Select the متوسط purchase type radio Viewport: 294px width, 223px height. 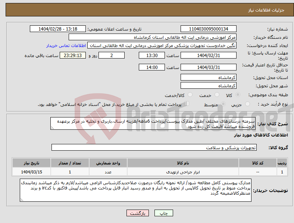click(223, 104)
